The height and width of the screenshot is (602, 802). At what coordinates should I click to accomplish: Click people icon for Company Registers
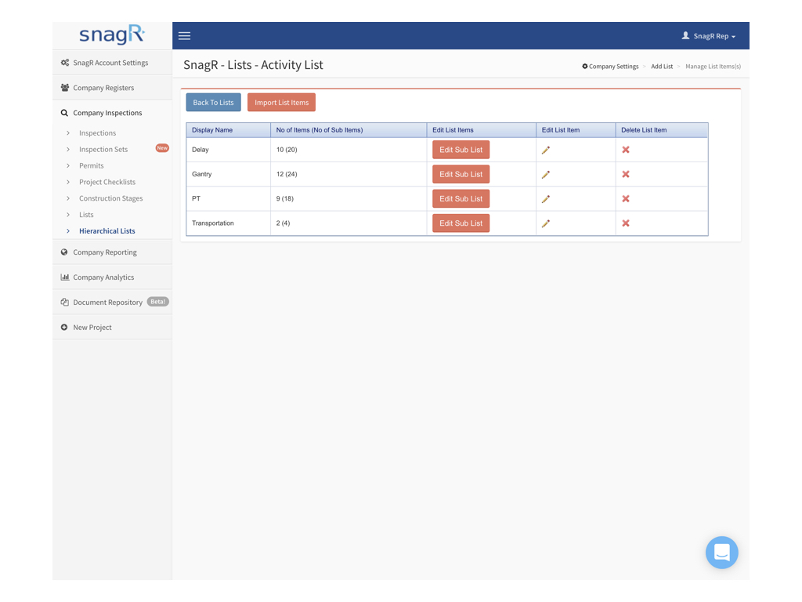[64, 88]
